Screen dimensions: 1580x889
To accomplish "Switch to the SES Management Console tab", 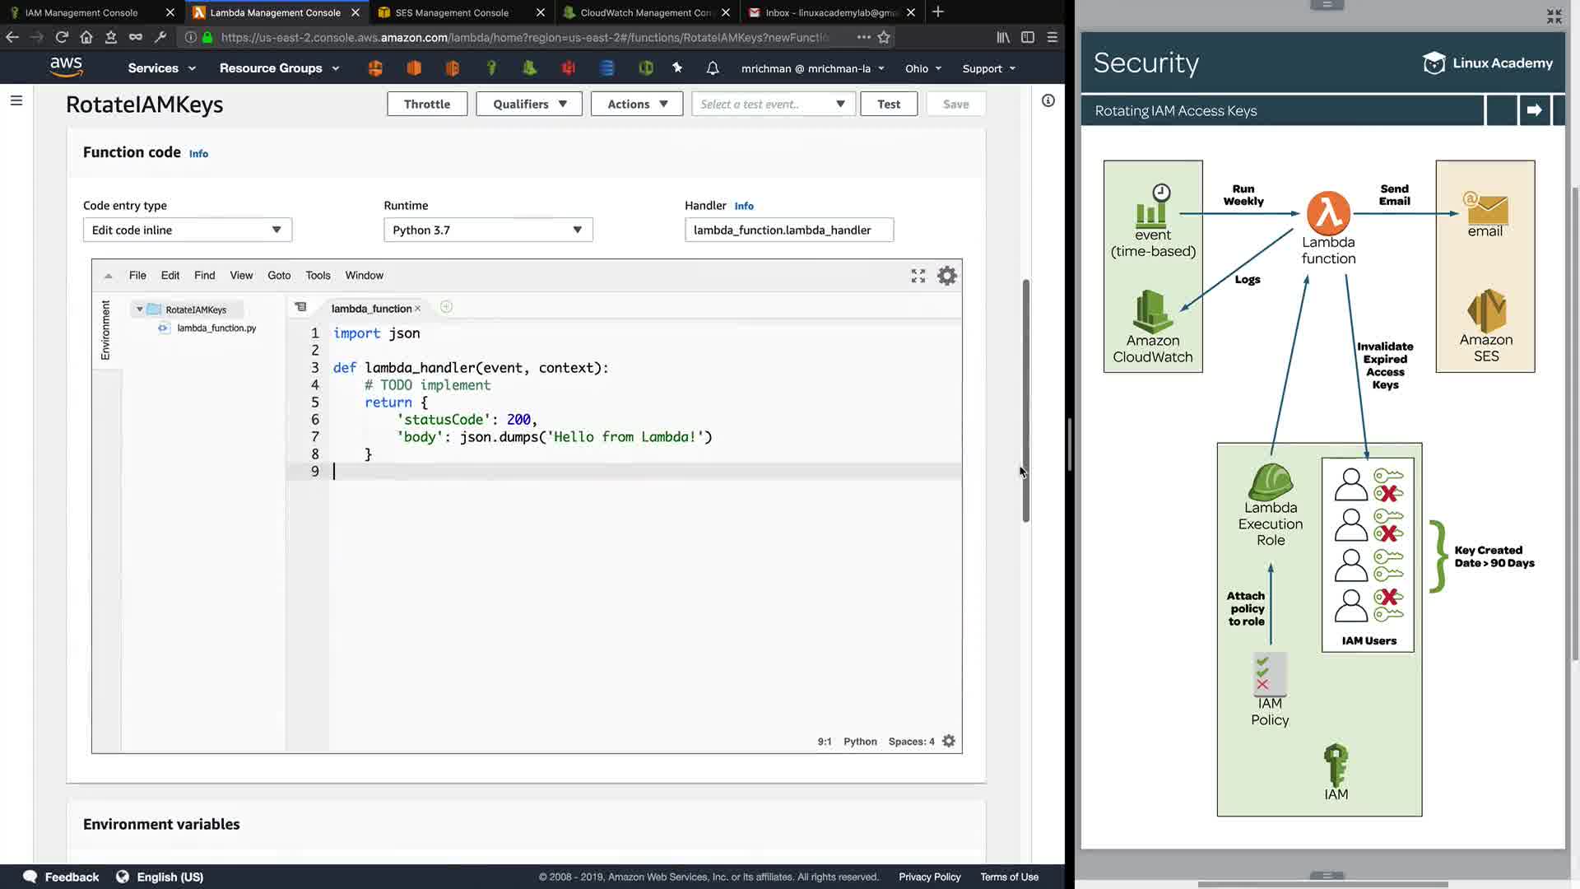I will (x=452, y=12).
